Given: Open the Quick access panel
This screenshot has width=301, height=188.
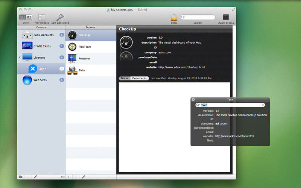Looking at the screenshot, I should coord(226,17).
